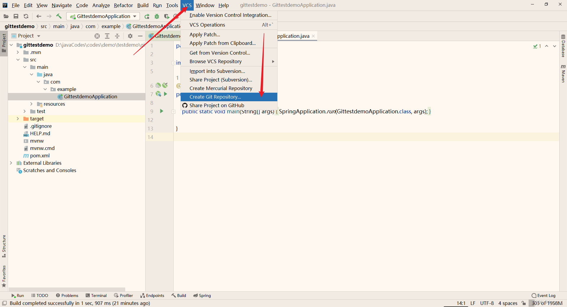Click the example breadcrumb segment
The image size is (567, 307).
[111, 26]
